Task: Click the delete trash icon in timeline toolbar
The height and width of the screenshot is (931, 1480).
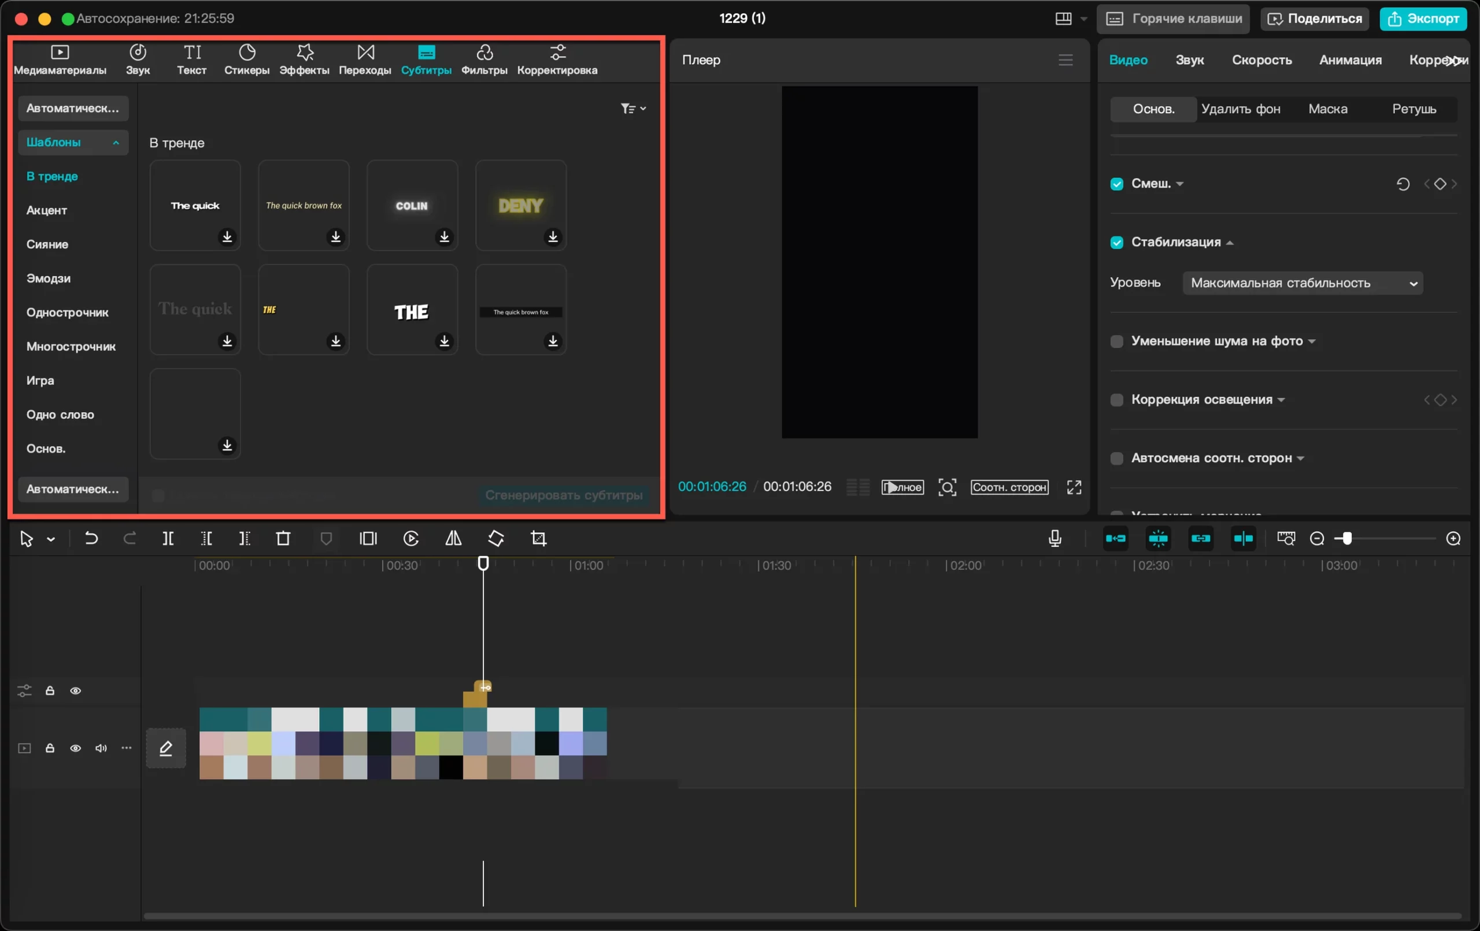Action: tap(283, 539)
